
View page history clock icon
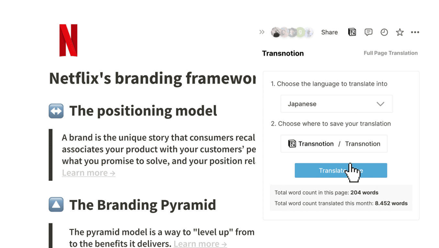tap(384, 32)
